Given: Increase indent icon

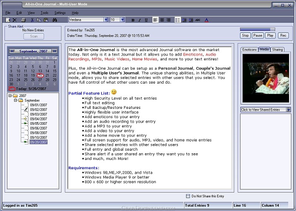Looking at the screenshot, I should click(x=191, y=20).
